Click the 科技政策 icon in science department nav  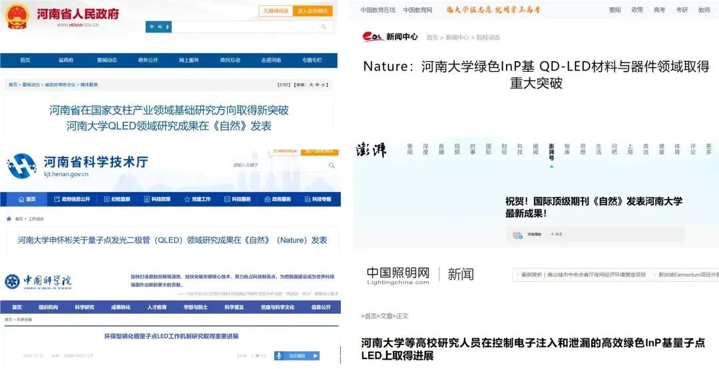click(146, 199)
